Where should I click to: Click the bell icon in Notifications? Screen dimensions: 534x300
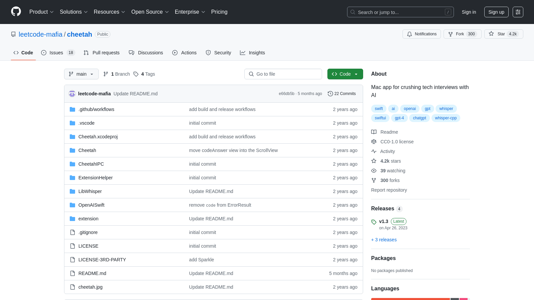(410, 34)
